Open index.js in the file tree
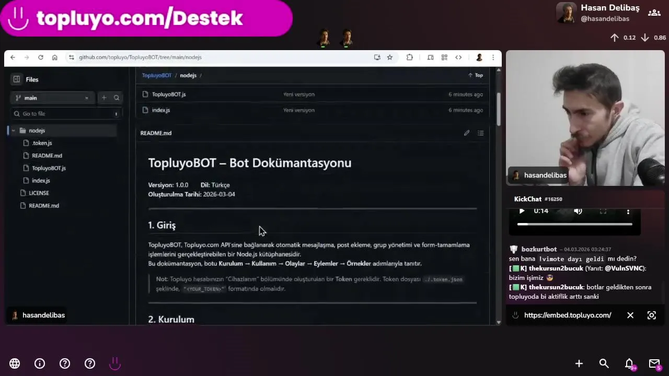Image resolution: width=669 pixels, height=376 pixels. tap(41, 181)
